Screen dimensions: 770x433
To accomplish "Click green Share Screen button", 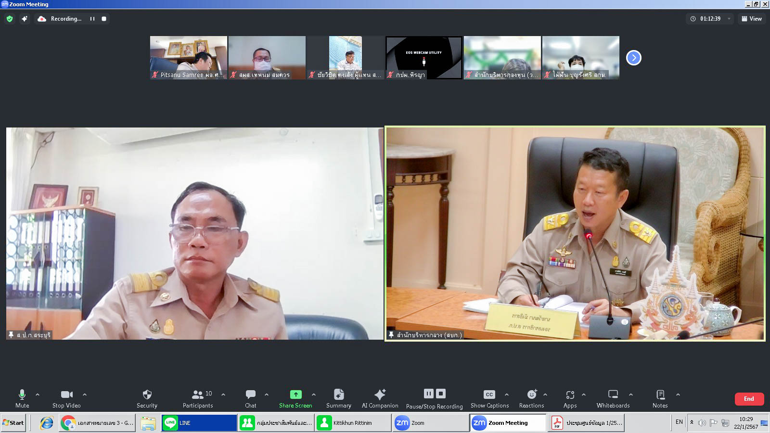I will click(295, 399).
